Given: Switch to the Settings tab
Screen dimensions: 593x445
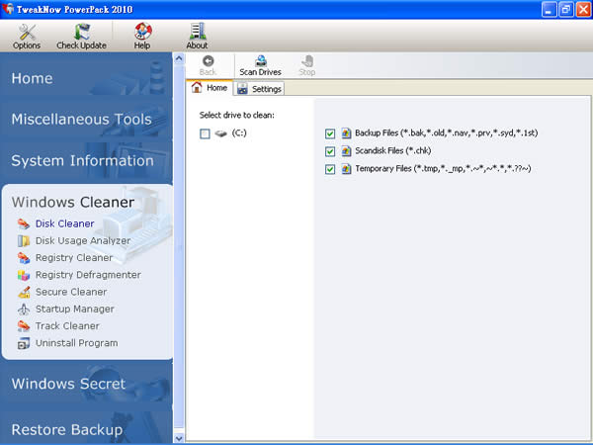Looking at the screenshot, I should click(x=259, y=89).
